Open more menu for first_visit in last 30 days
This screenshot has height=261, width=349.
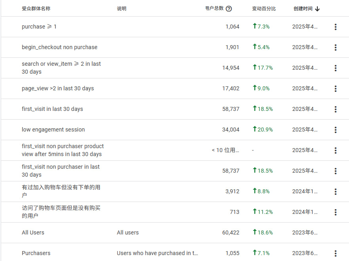pyautogui.click(x=336, y=109)
